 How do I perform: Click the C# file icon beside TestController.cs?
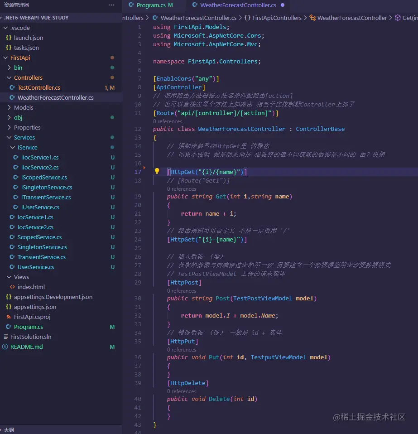point(12,87)
